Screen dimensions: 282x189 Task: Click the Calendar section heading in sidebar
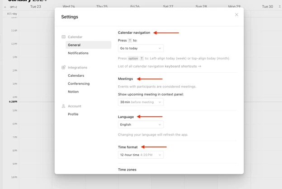pos(75,37)
